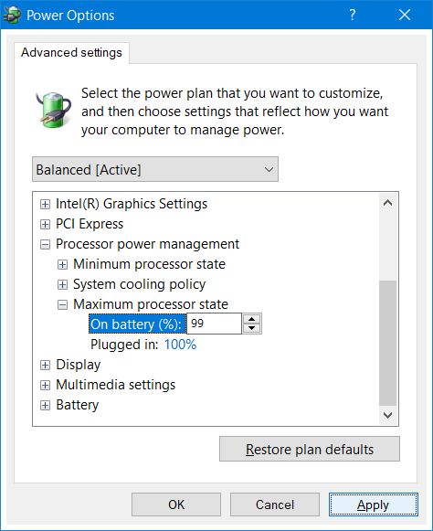Expand Minimum processor state

click(x=62, y=264)
